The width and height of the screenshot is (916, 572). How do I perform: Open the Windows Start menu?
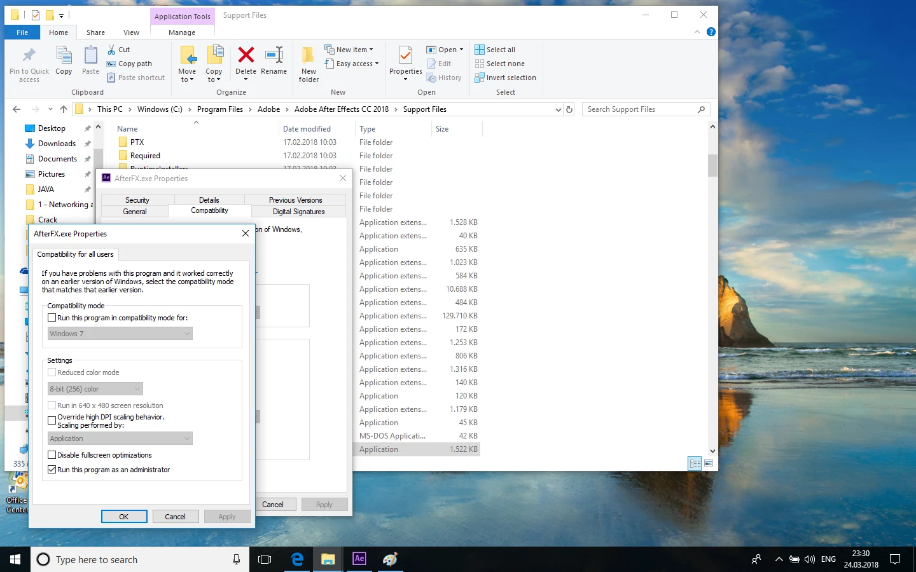(15, 559)
